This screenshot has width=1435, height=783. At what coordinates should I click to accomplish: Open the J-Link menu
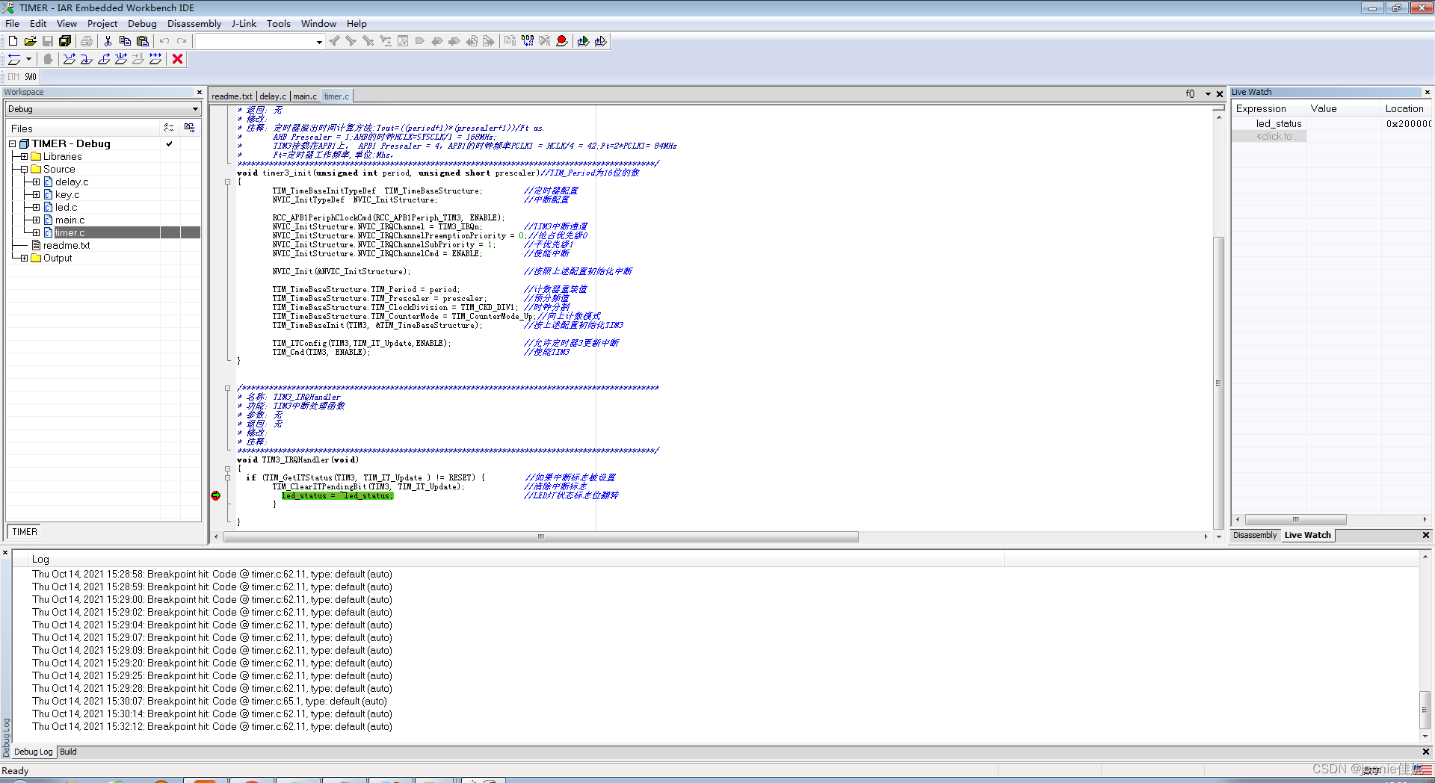[244, 23]
